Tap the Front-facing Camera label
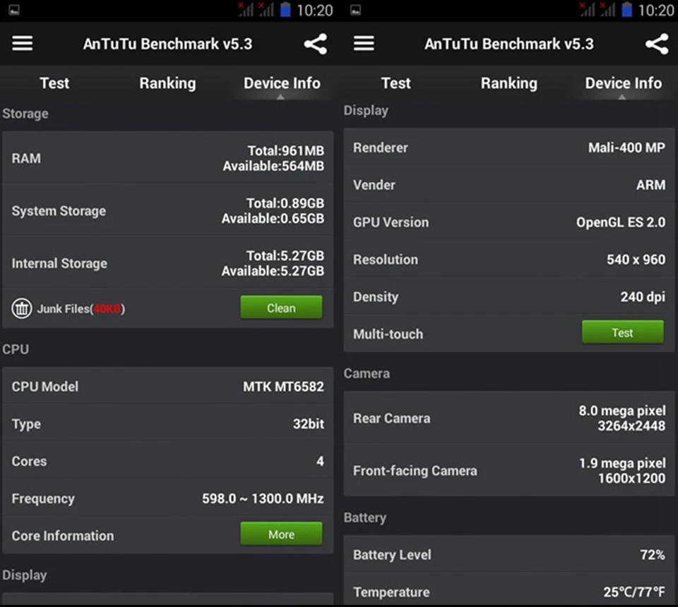 pos(415,471)
